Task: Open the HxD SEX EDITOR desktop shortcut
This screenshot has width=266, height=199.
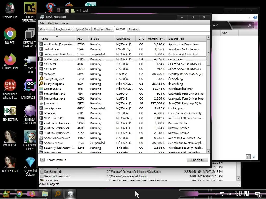Action: [x=10, y=113]
